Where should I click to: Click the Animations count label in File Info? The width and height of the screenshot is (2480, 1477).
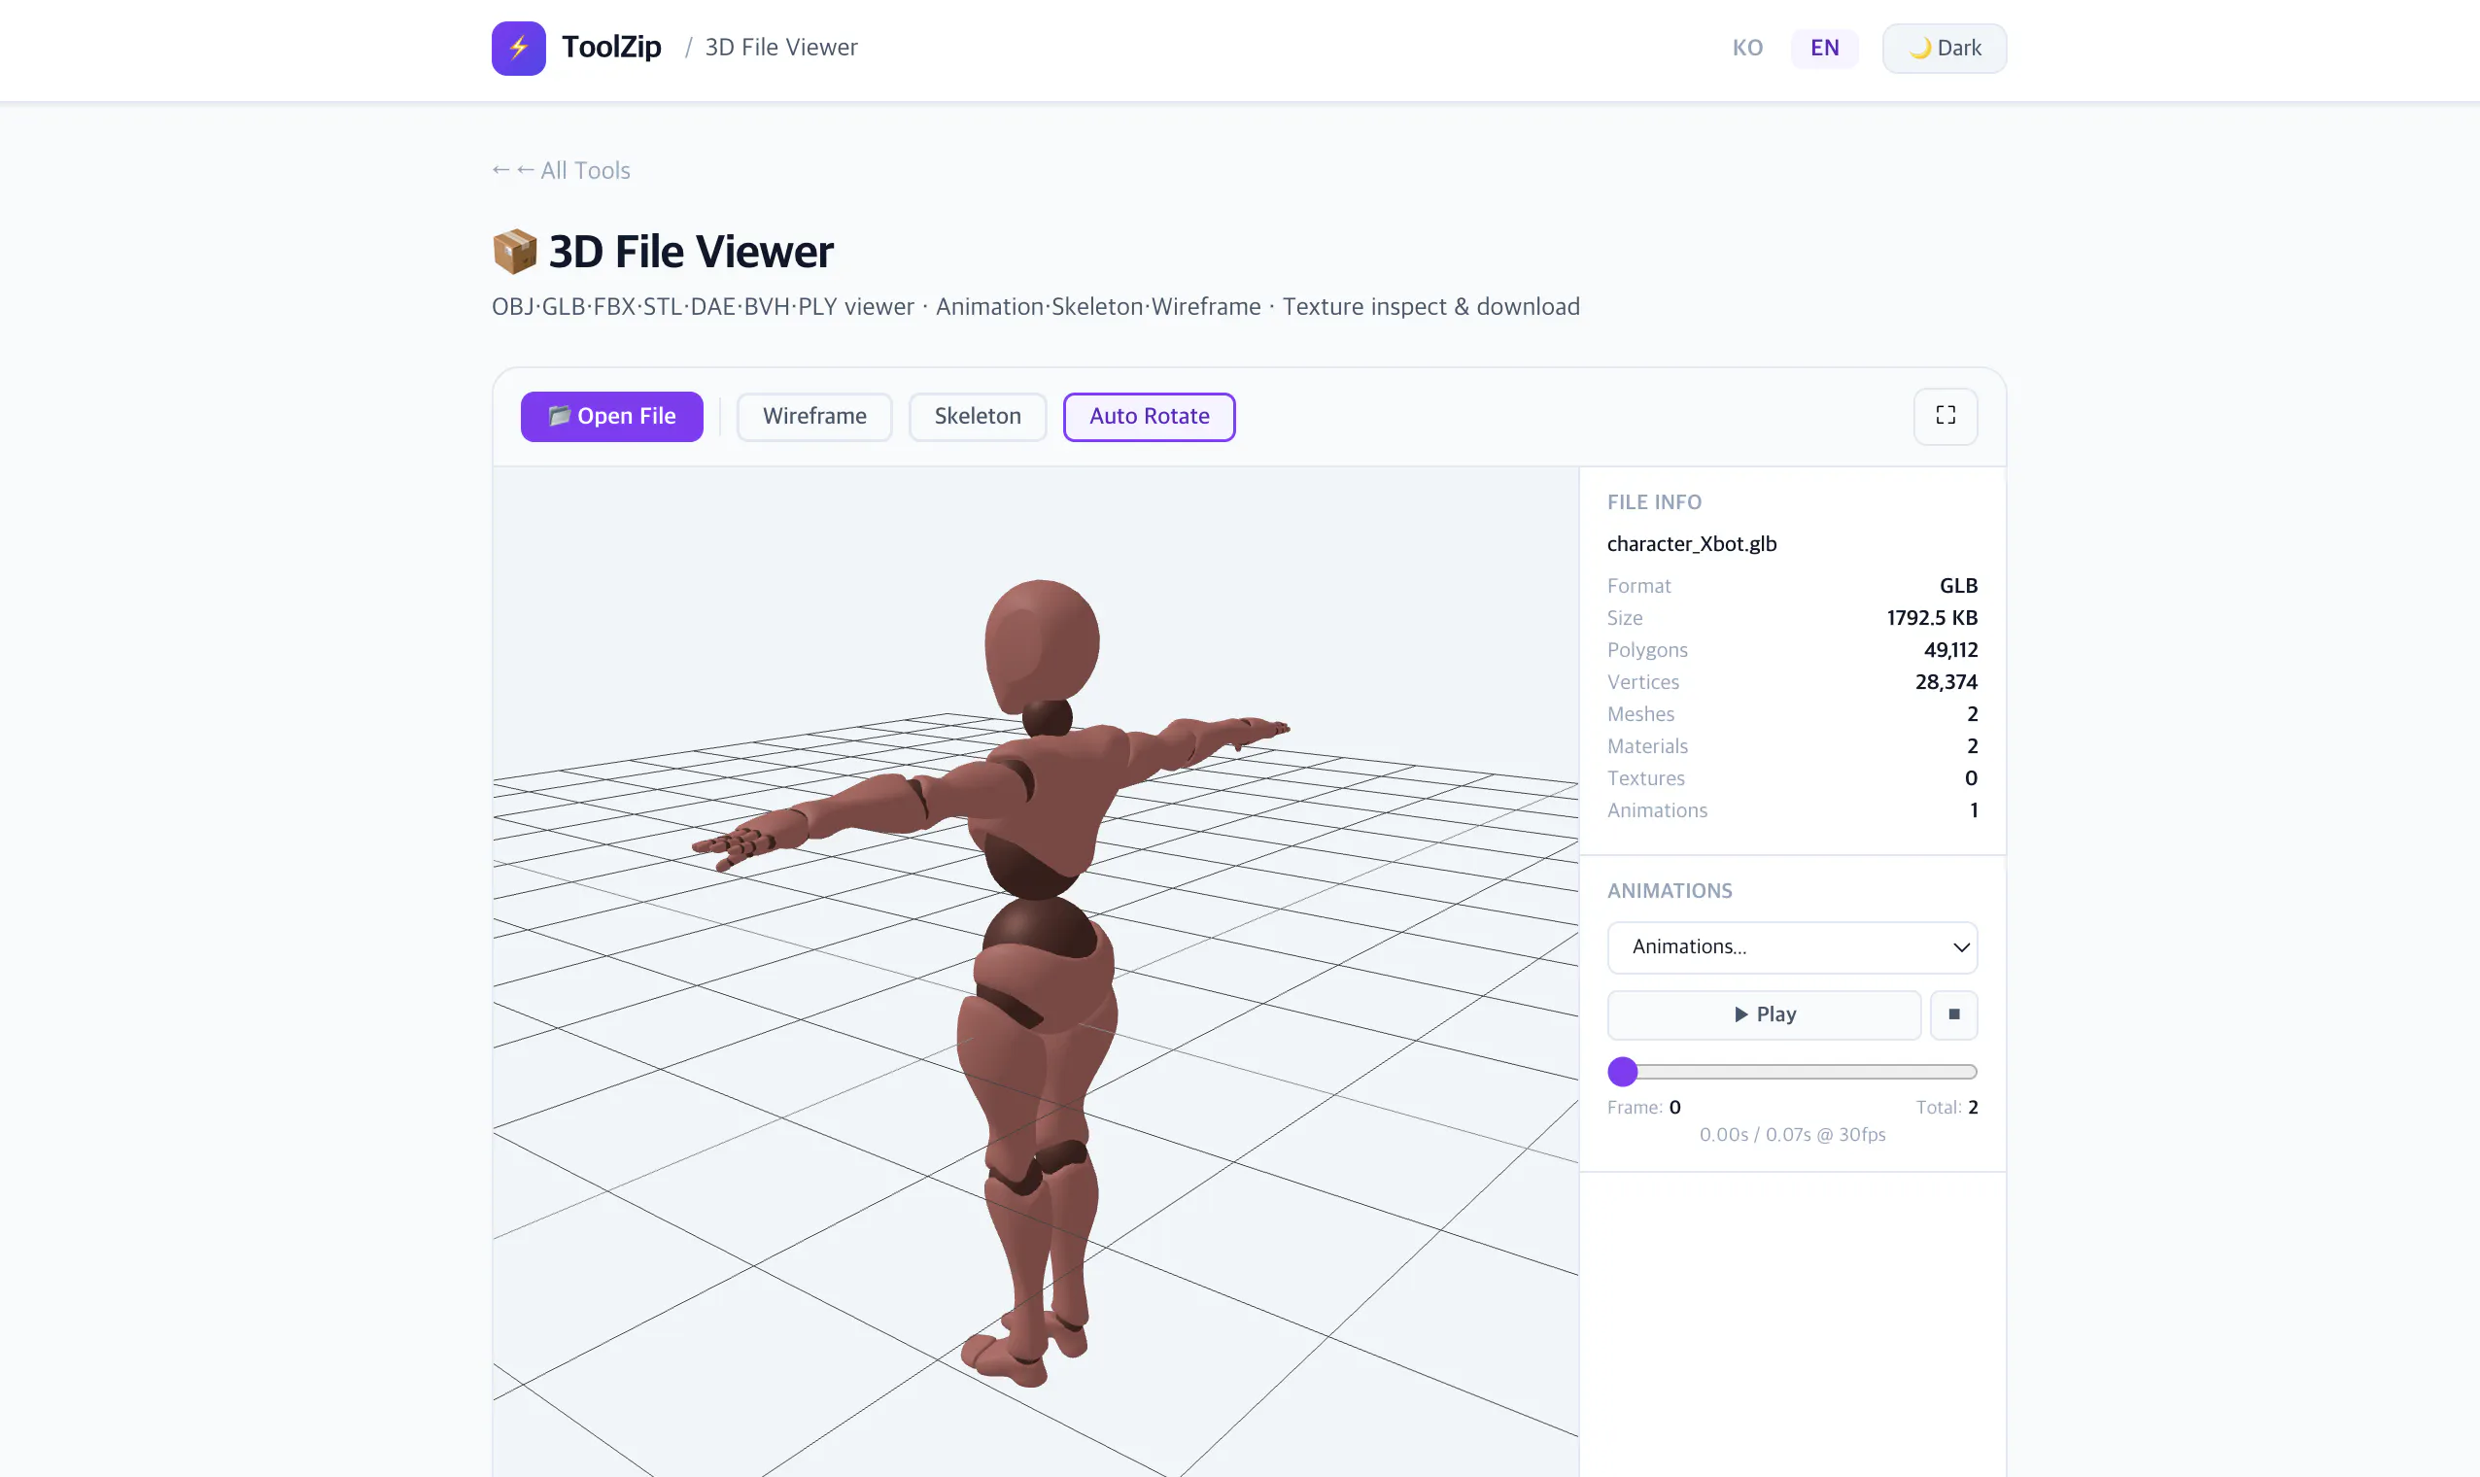point(1657,810)
